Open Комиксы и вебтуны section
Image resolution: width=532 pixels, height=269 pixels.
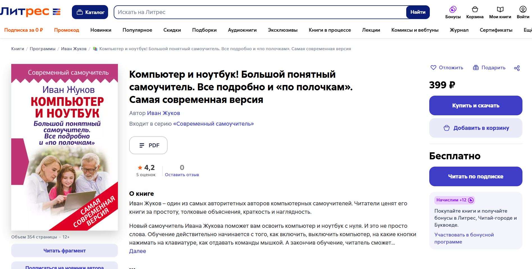click(x=415, y=30)
